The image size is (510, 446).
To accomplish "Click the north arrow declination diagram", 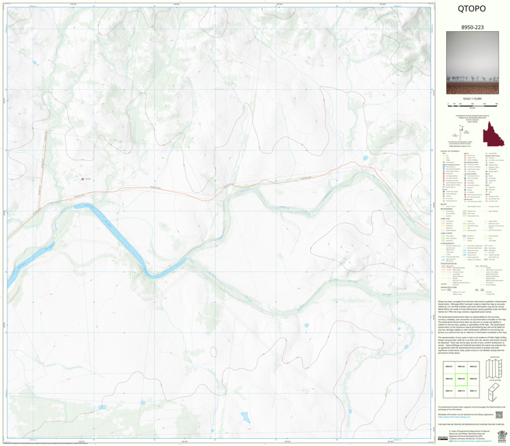I will tap(462, 132).
